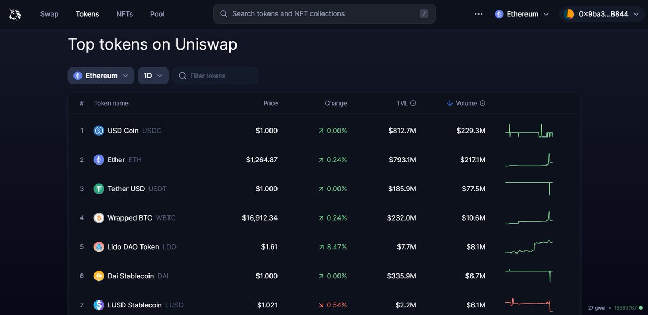The width and height of the screenshot is (648, 315).
Task: Open the 1D time period dropdown
Action: 153,76
